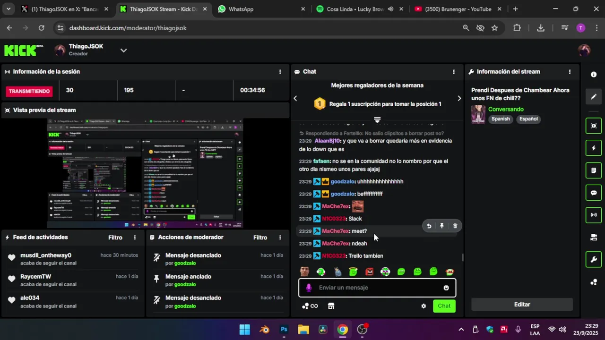The width and height of the screenshot is (605, 340).
Task: Open the Chat panel three-dot menu
Action: tap(454, 72)
